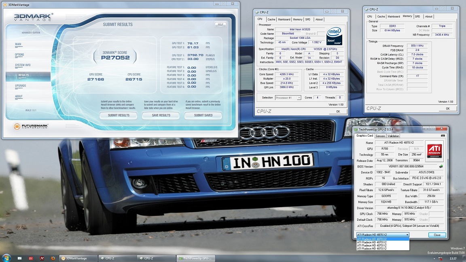This screenshot has width=466, height=262.
Task: Click Submit Results button in 3DMark
Action: click(x=119, y=115)
